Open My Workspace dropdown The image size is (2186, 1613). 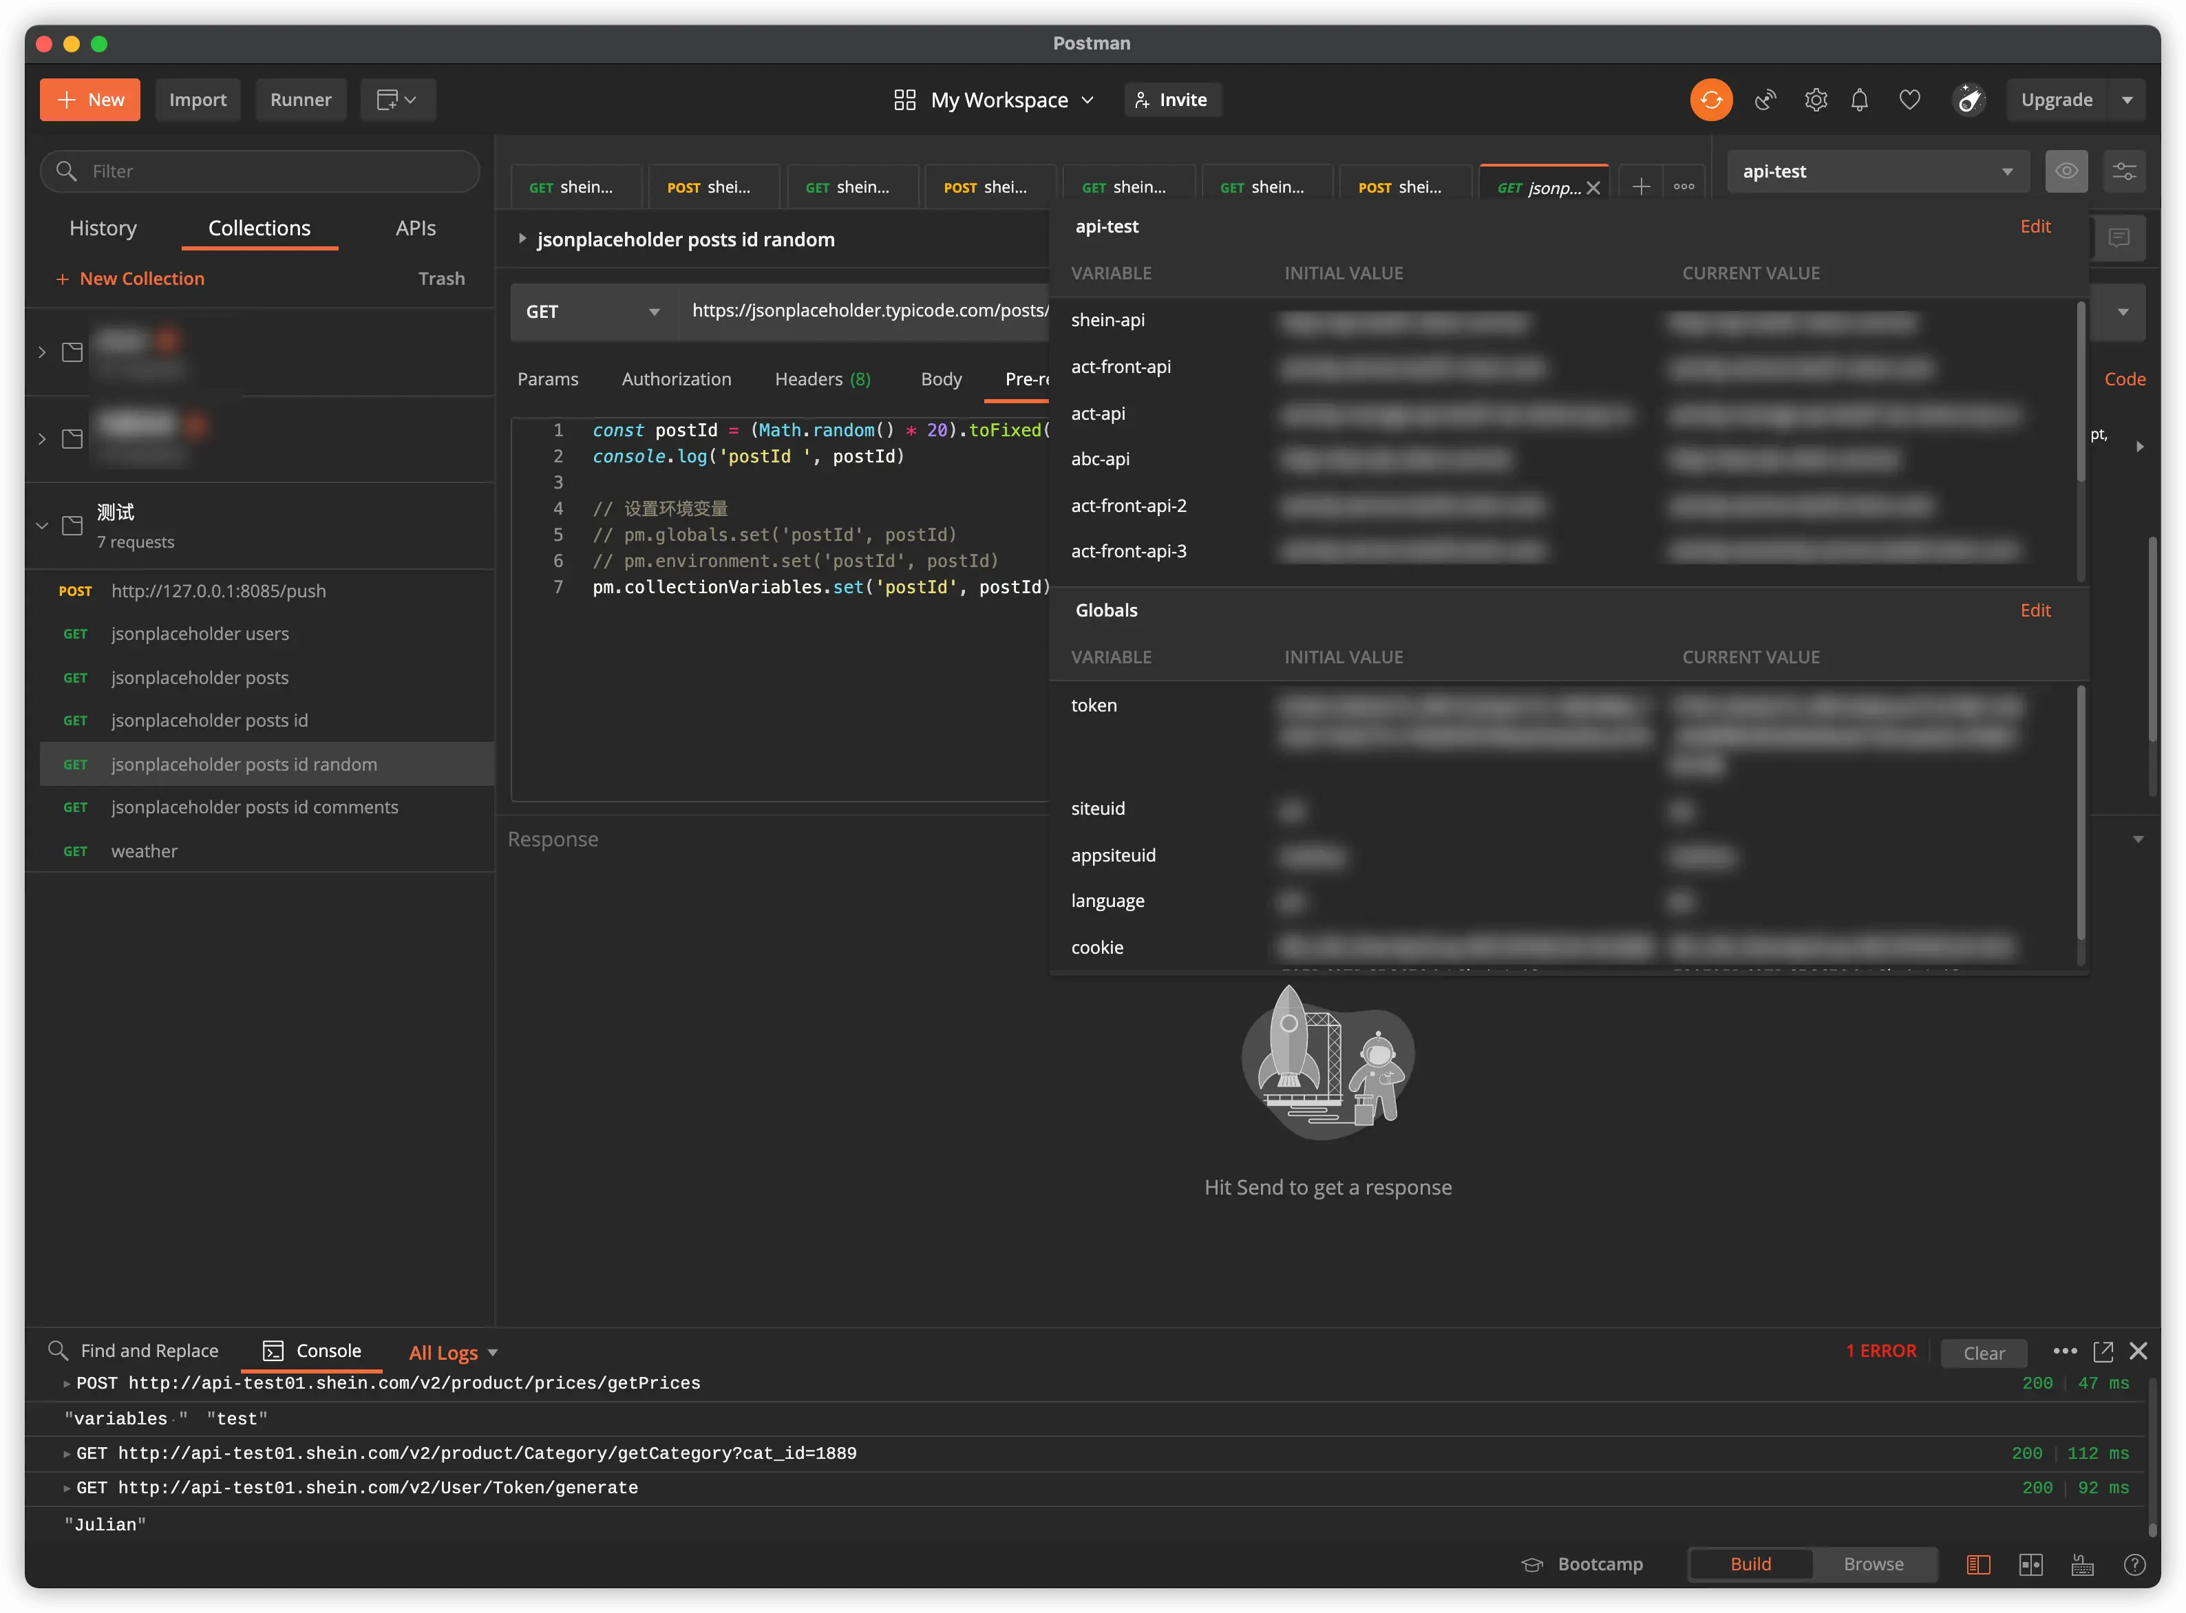tap(1012, 100)
